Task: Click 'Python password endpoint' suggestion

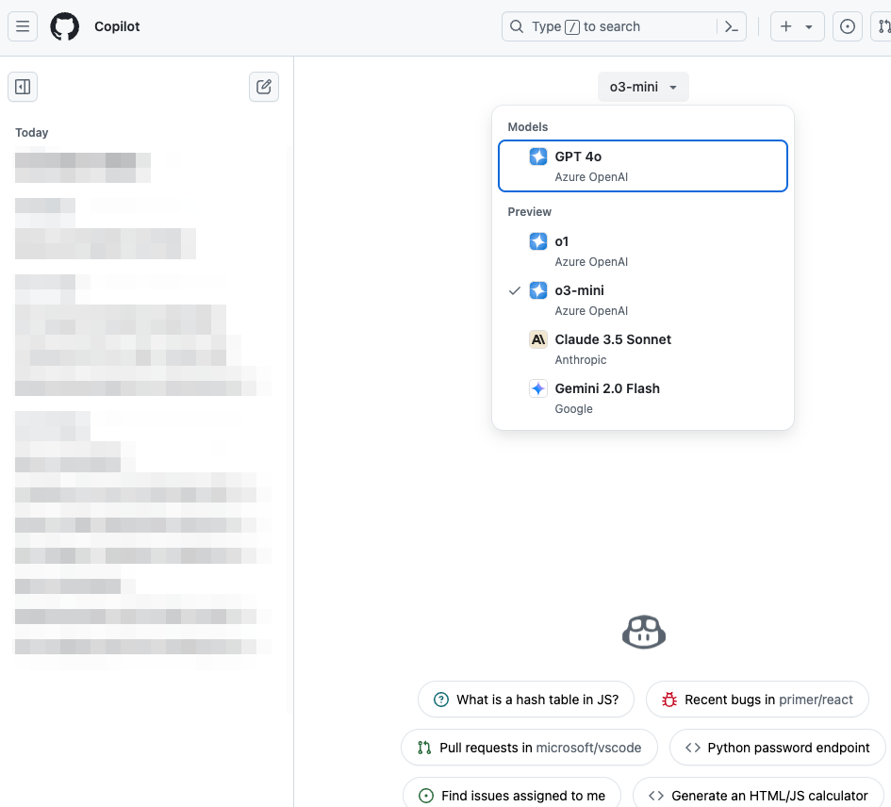Action: pos(777,748)
